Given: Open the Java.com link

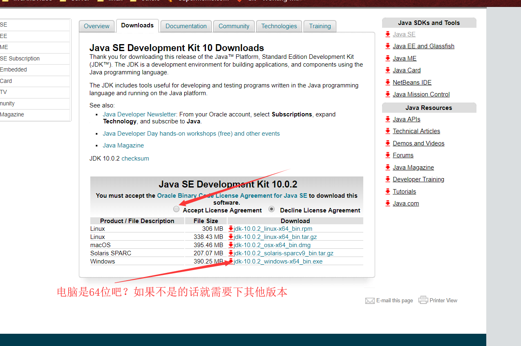Looking at the screenshot, I should 406,203.
